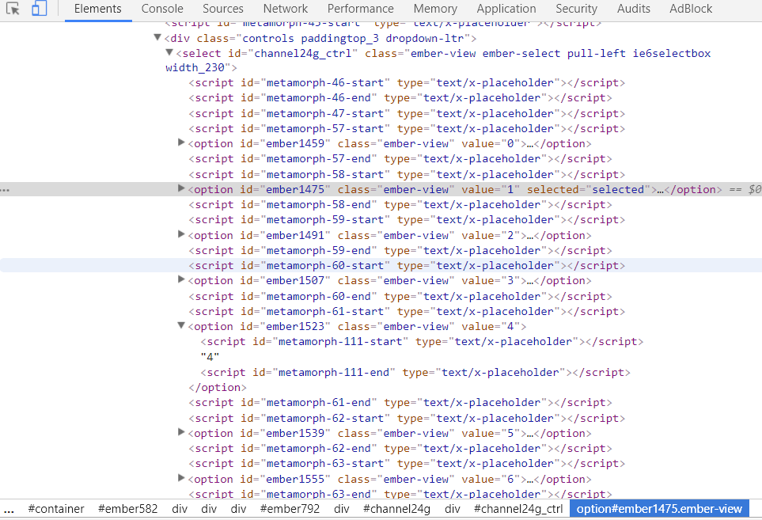Expand the option#ember1459 node
Image resolution: width=762 pixels, height=520 pixels.
181,143
